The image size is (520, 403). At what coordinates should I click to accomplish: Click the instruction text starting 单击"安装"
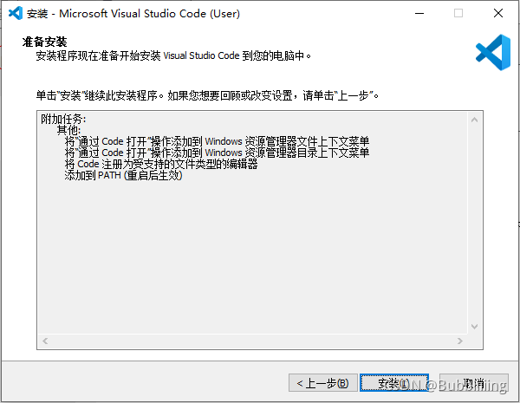[x=207, y=95]
